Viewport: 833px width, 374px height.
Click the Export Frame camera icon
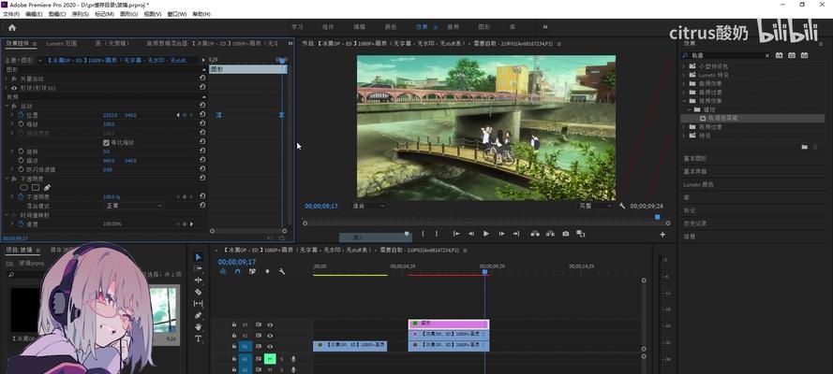(565, 234)
